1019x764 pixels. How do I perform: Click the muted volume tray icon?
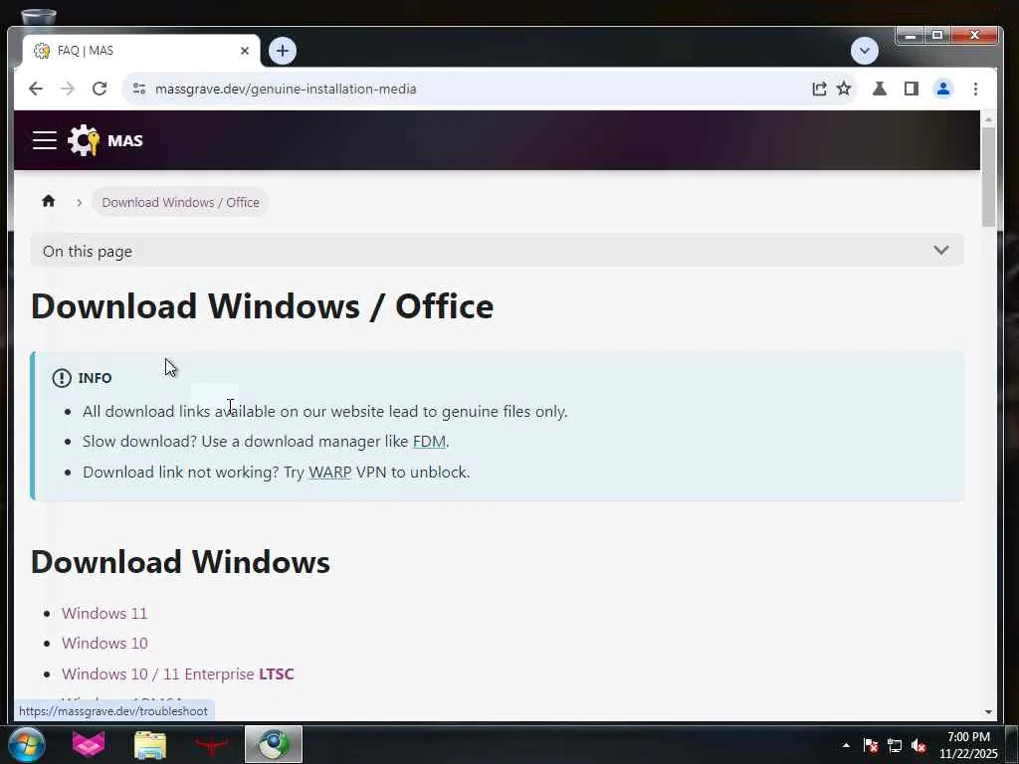918,745
